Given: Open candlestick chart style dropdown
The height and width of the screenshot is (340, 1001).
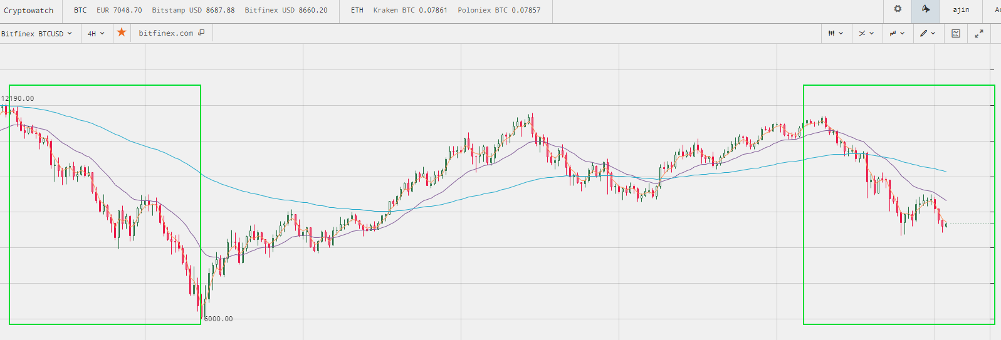Looking at the screenshot, I should click(836, 33).
